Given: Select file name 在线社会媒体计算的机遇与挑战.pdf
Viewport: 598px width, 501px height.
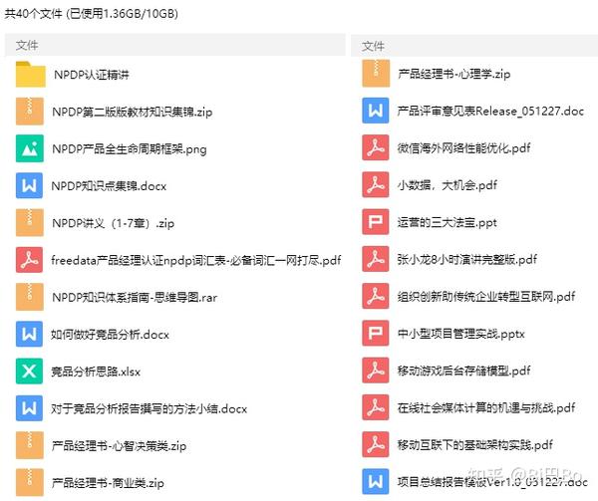Looking at the screenshot, I should pyautogui.click(x=486, y=408).
